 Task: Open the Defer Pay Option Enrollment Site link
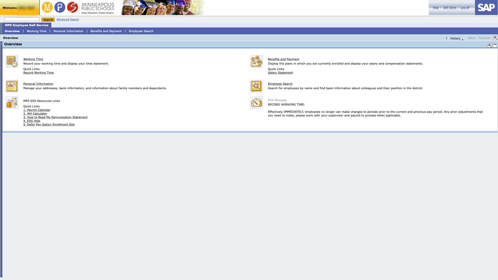click(49, 124)
